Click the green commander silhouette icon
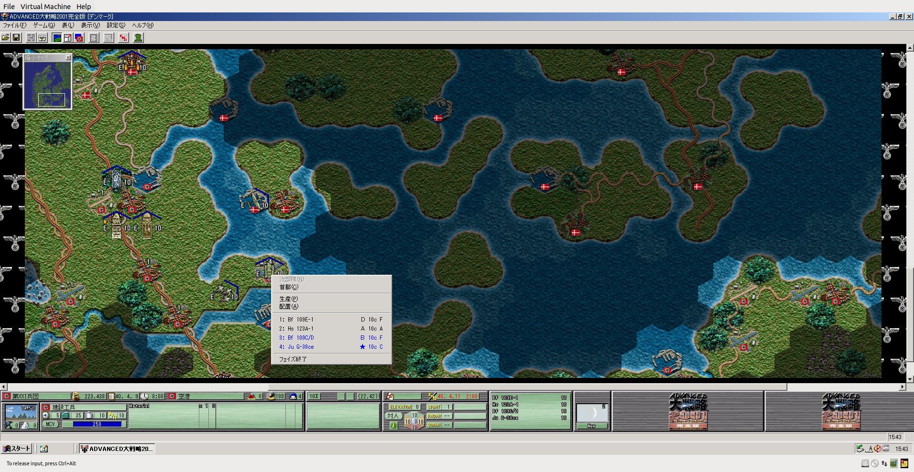Screen dimensions: 914x472 138,38
